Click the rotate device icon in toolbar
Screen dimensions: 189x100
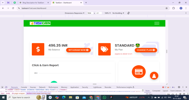click(x=128, y=13)
